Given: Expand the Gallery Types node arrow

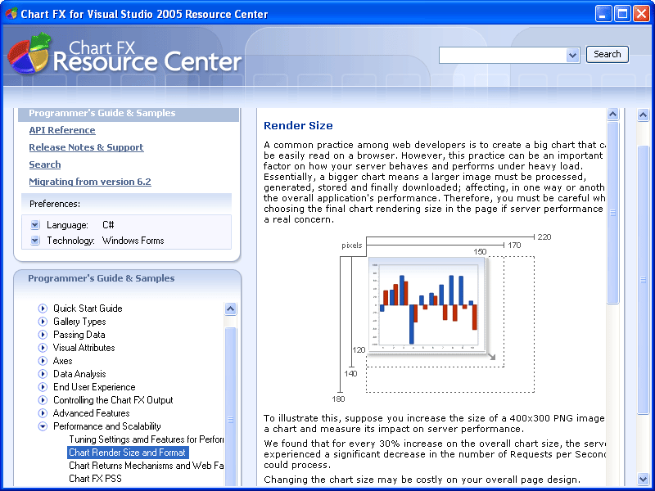Looking at the screenshot, I should point(43,322).
